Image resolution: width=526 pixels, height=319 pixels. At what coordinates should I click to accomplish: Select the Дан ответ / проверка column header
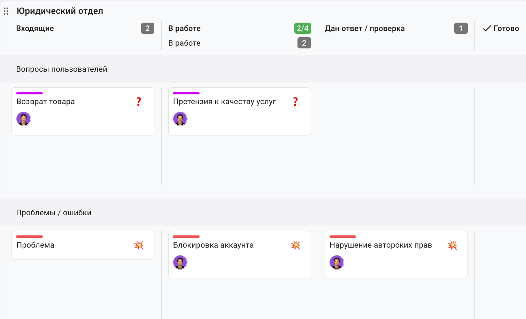365,29
